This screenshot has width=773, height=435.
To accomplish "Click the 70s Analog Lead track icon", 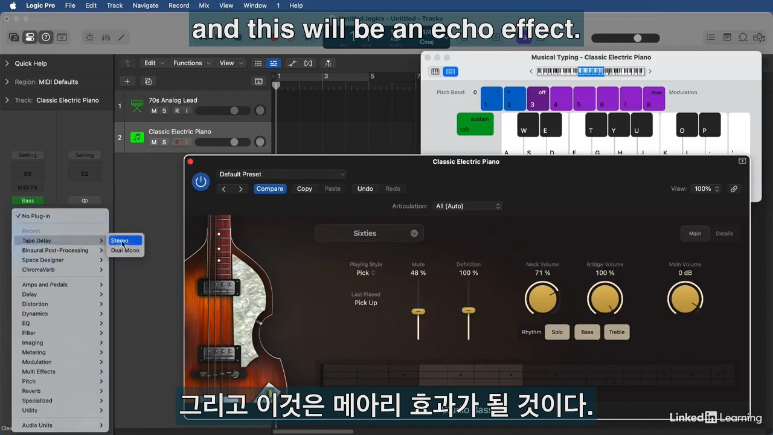I will 137,106.
